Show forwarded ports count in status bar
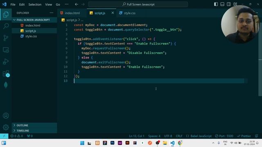The width and height of the screenshot is (262, 147). (x=30, y=136)
